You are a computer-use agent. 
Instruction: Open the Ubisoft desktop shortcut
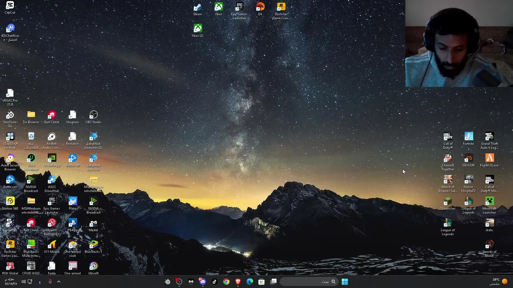[x=93, y=268]
